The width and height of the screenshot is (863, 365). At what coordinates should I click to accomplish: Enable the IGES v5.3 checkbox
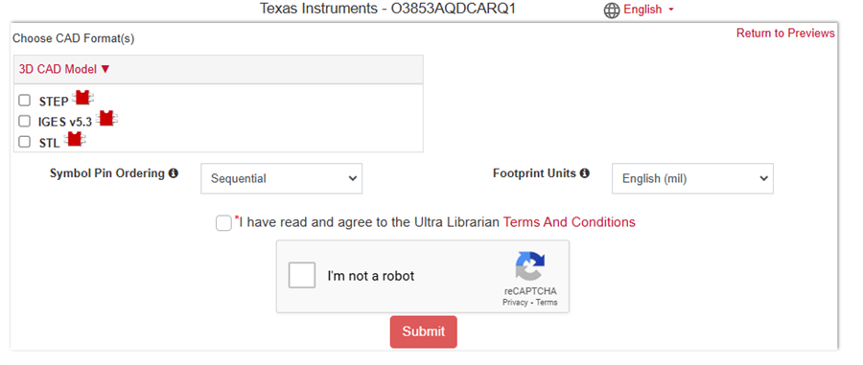click(x=24, y=121)
